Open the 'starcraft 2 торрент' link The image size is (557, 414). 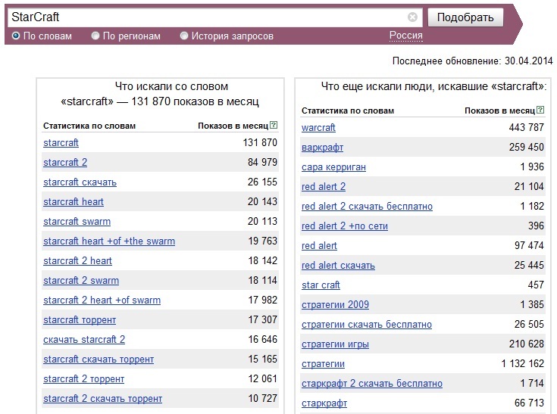click(84, 379)
